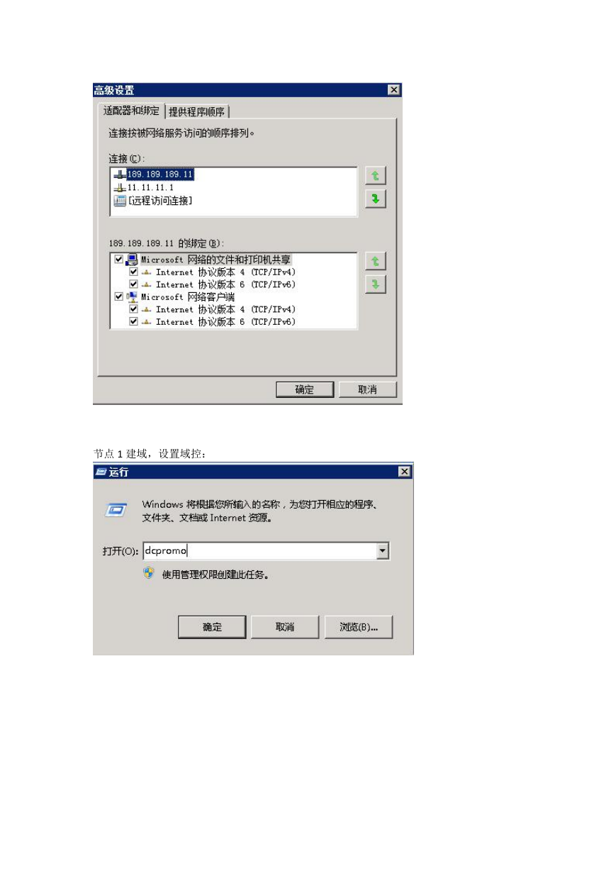Select the 11.11.11.1 connection icon
The height and width of the screenshot is (871, 616).
(119, 187)
